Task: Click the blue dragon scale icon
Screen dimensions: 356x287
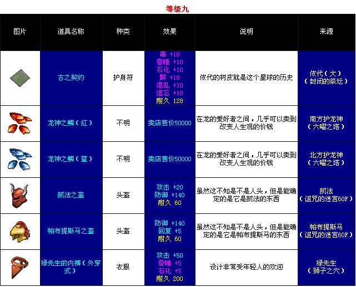Action: [x=20, y=159]
